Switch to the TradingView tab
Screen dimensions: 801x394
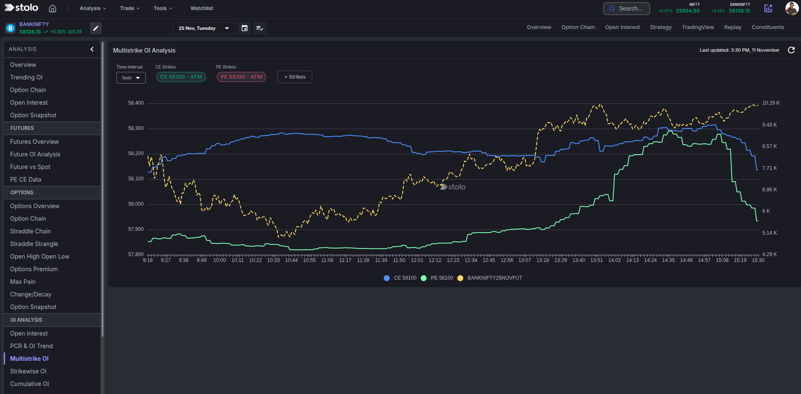(697, 27)
